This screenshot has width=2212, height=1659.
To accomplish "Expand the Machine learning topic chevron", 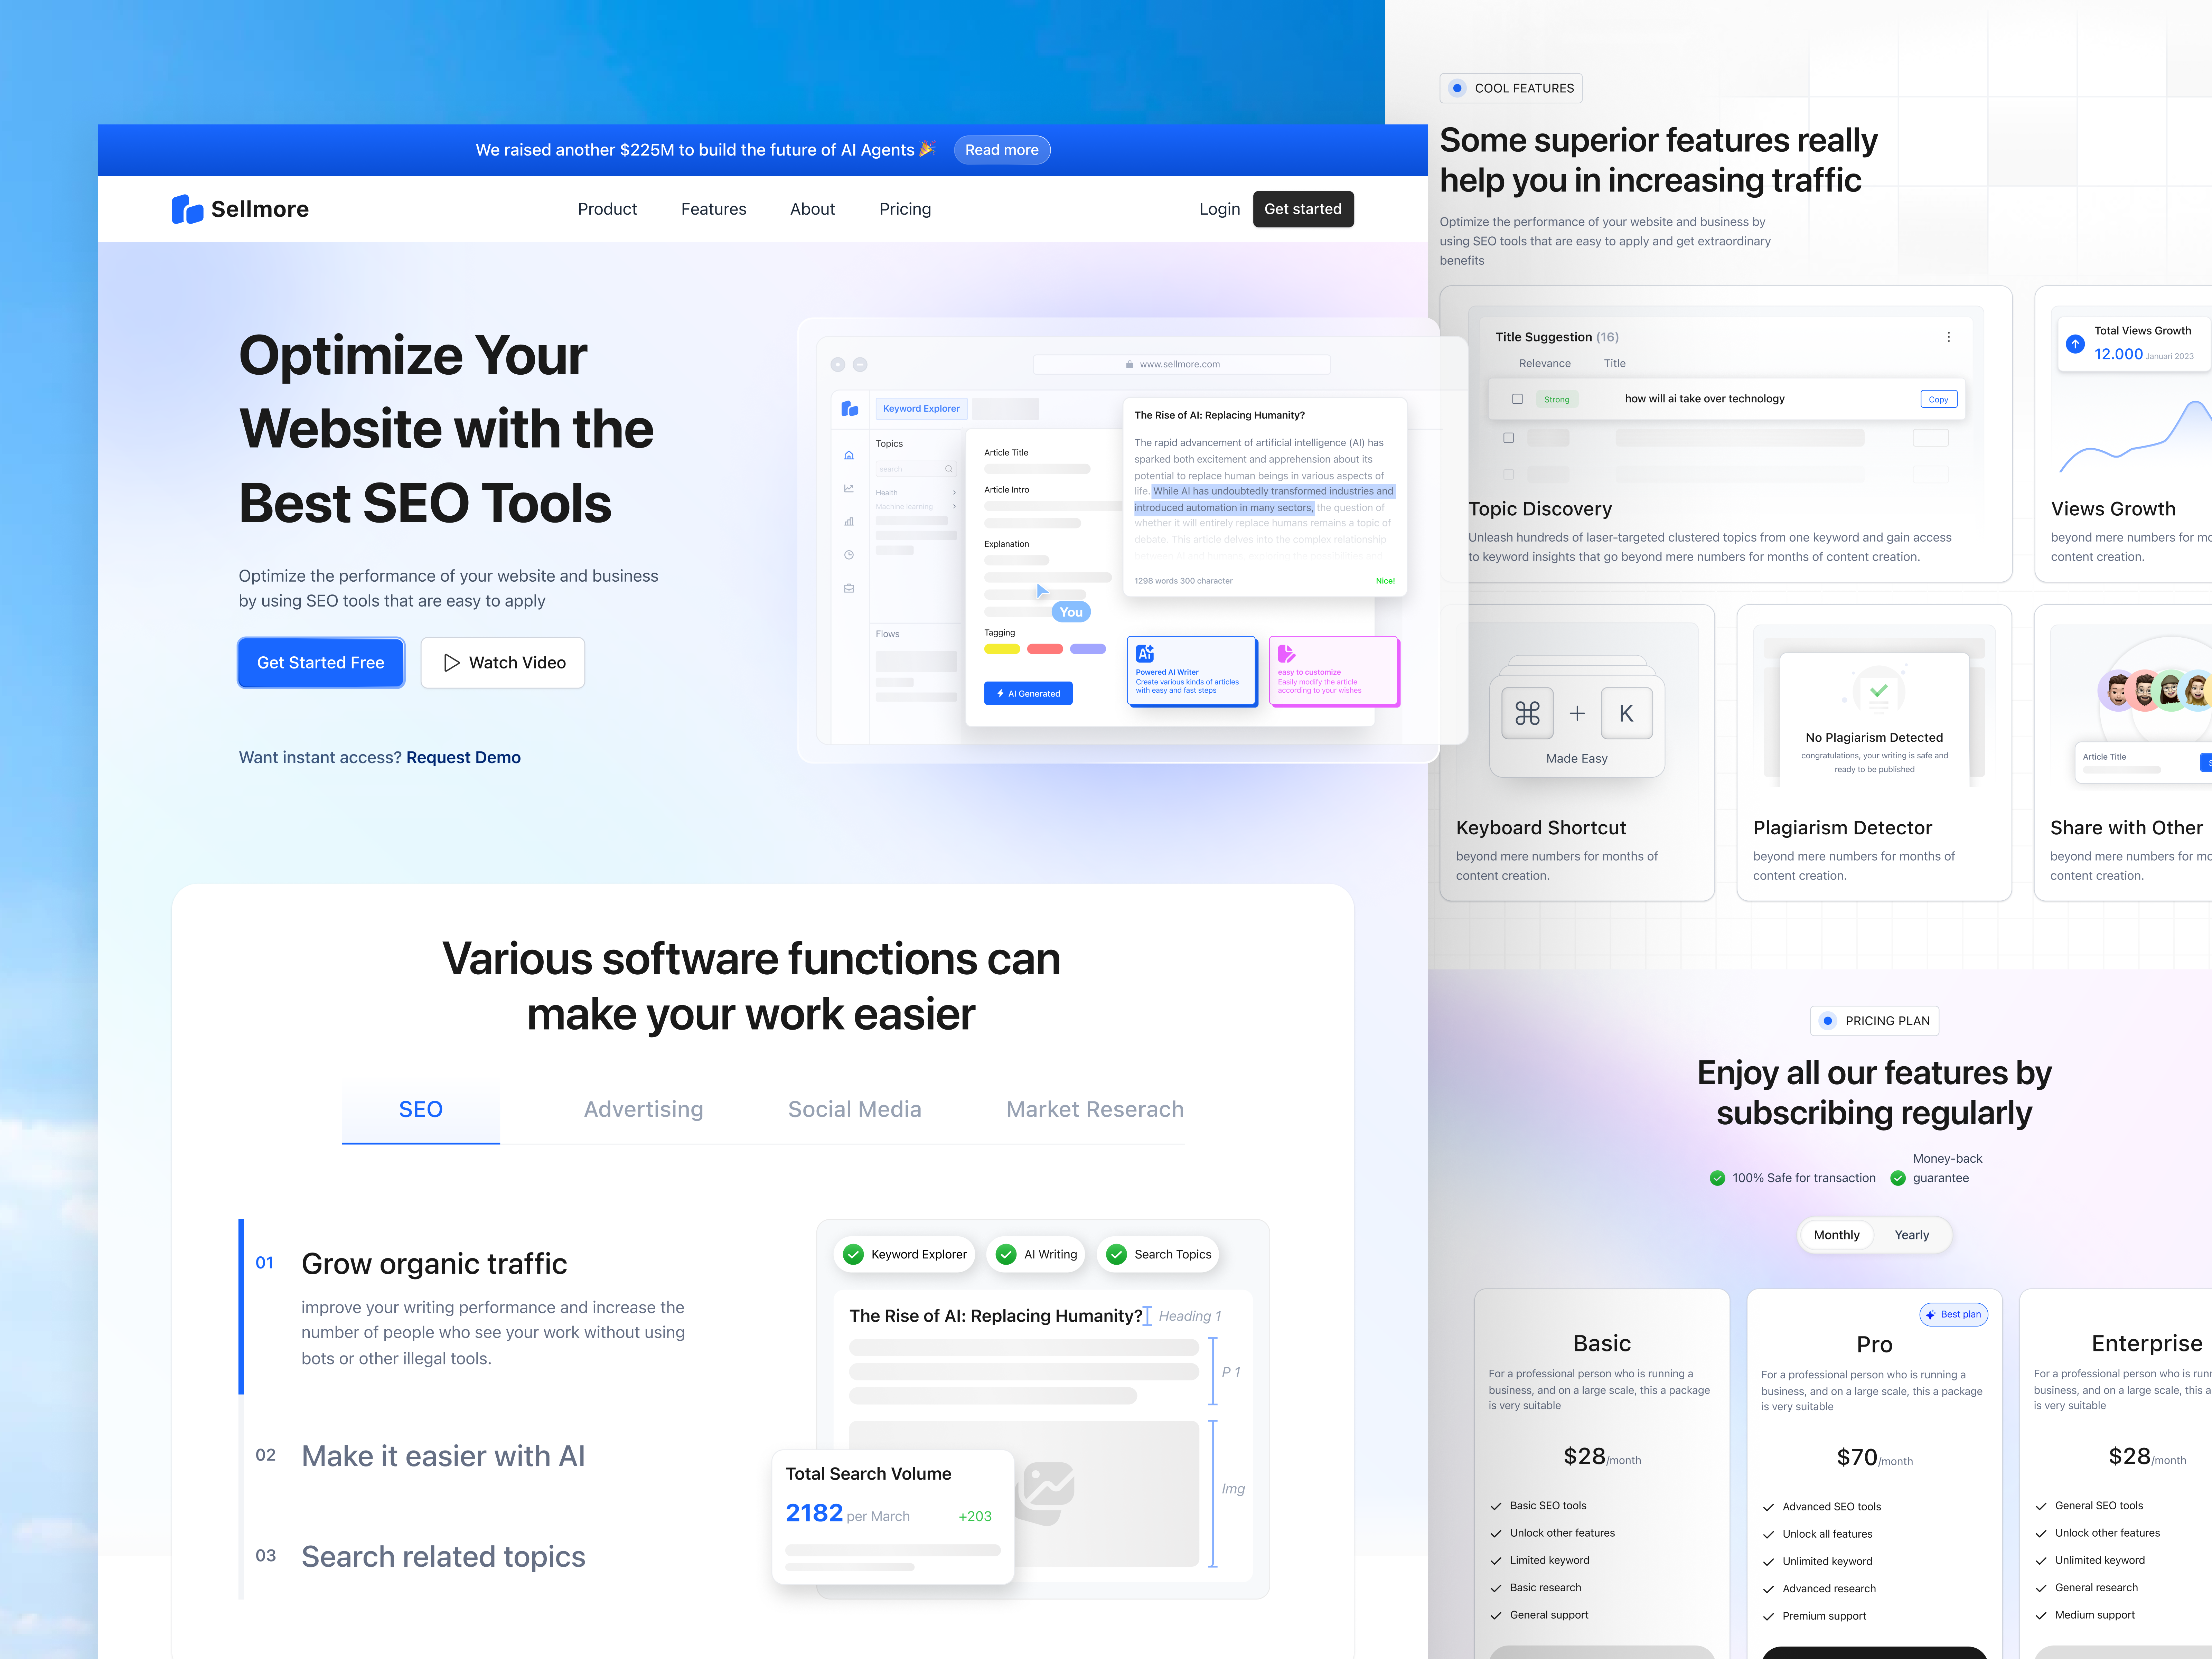I will coord(954,507).
